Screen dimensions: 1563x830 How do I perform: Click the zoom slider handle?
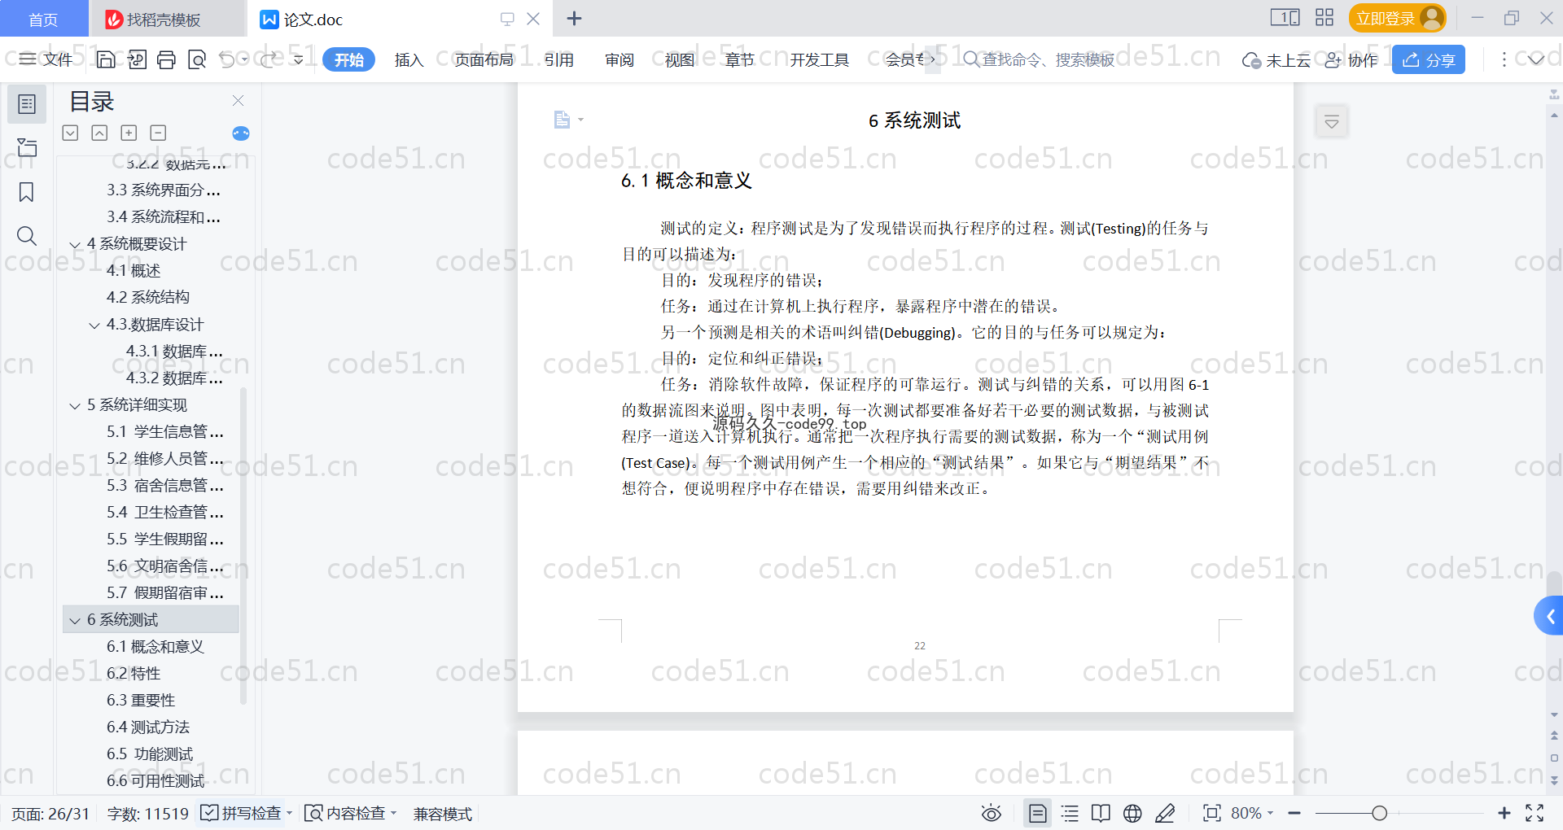point(1379,813)
